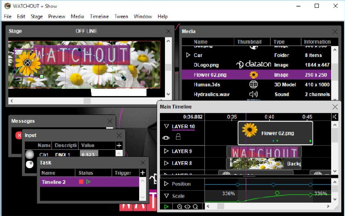Zoom out the timeline with the minus magnifier
The image size is (345, 216).
[x=180, y=206]
